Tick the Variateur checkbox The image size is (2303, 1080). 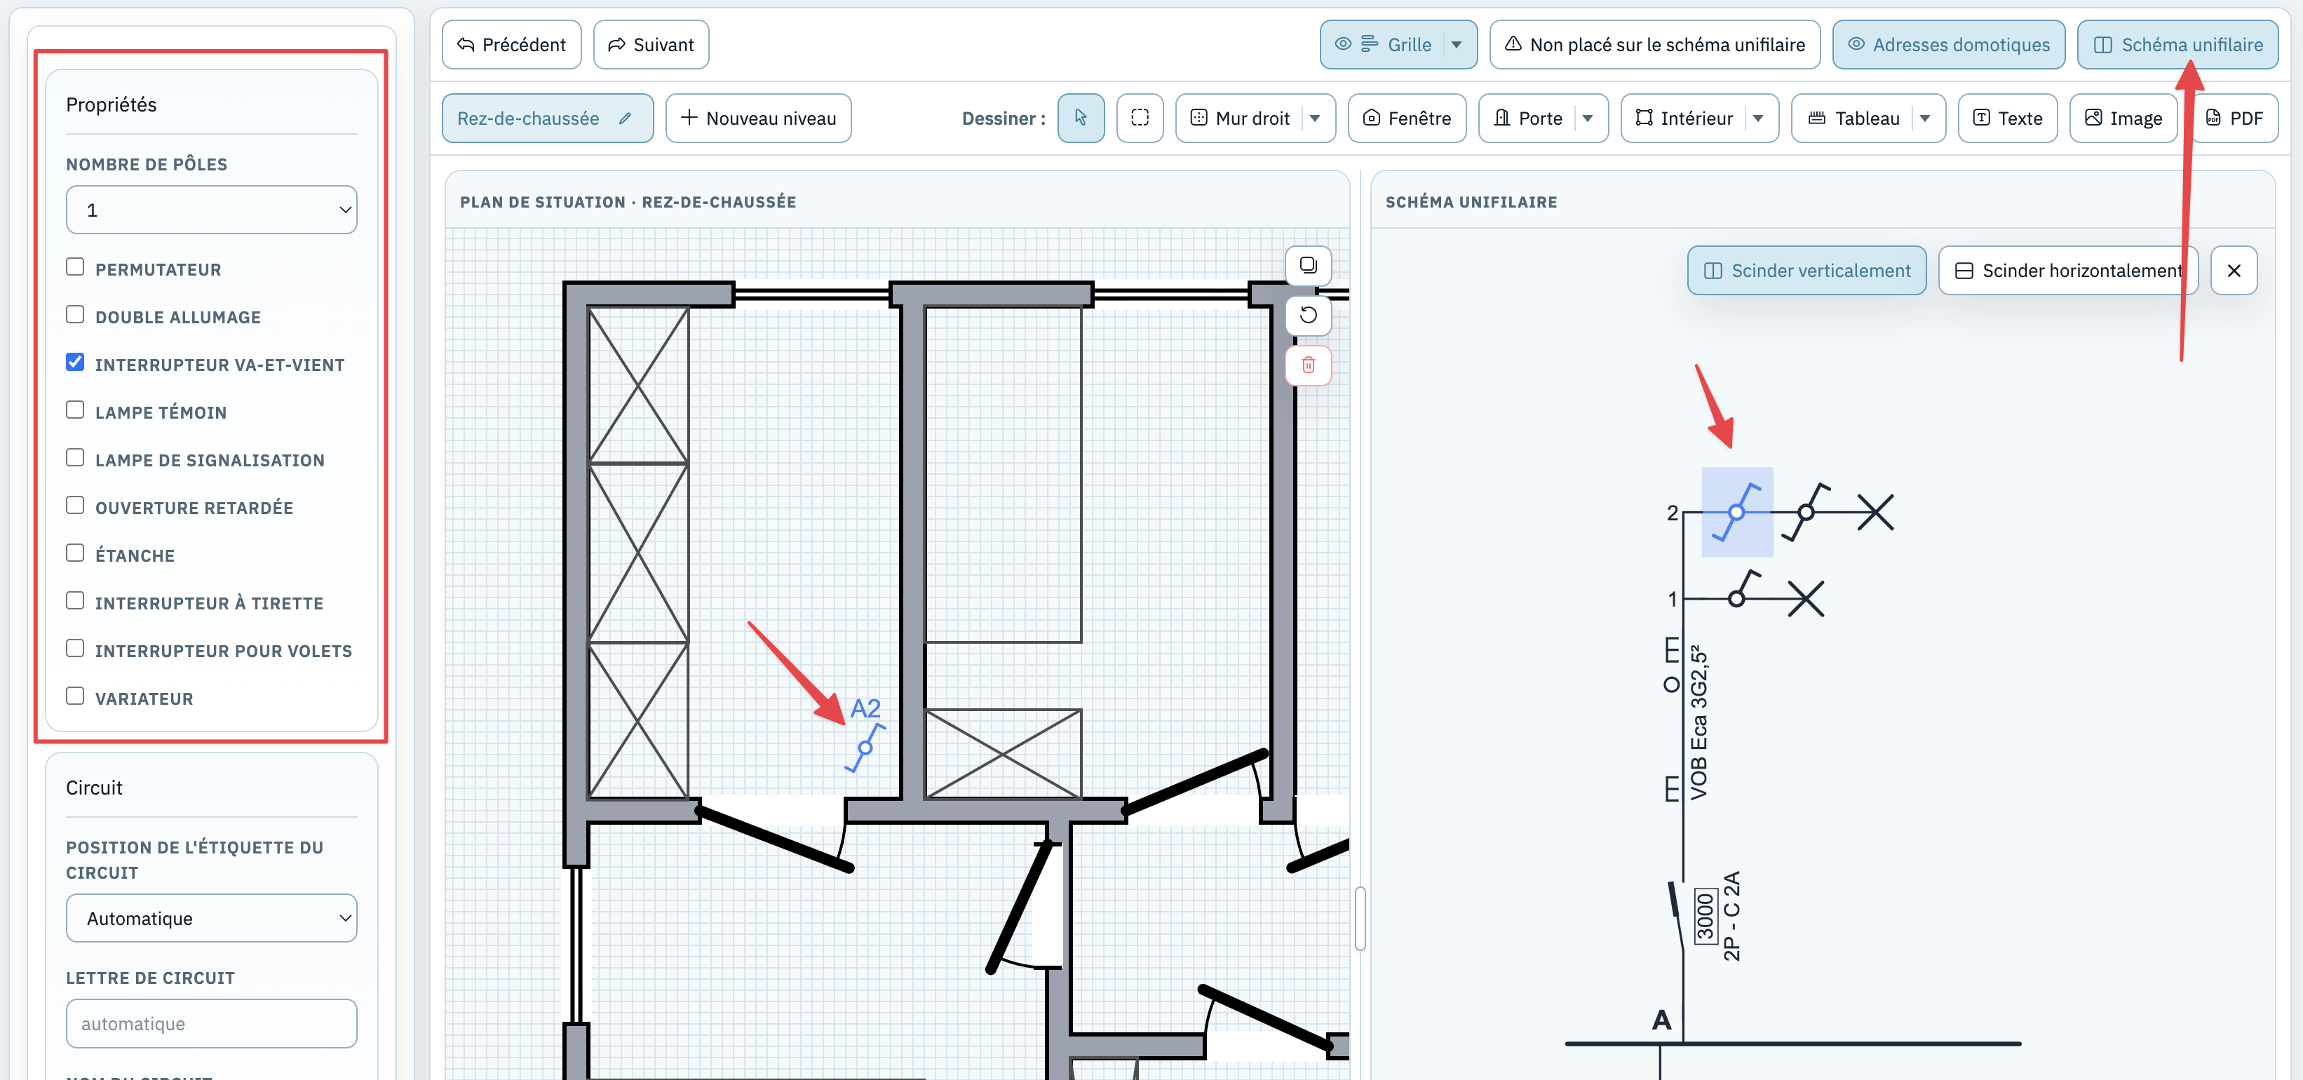coord(75,696)
